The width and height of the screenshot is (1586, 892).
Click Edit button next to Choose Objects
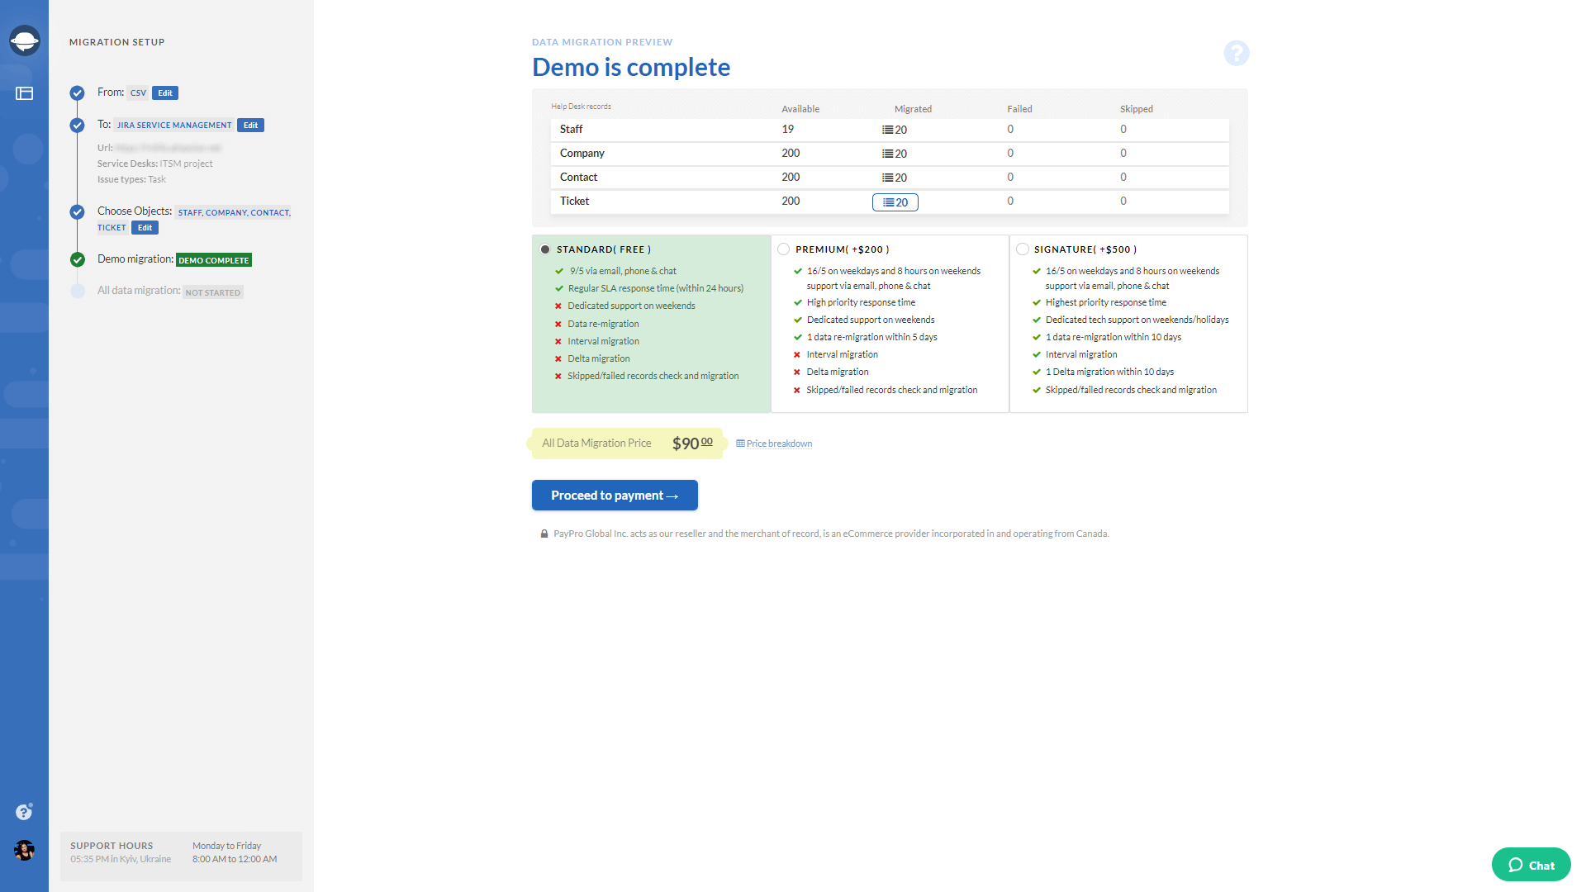click(x=145, y=228)
